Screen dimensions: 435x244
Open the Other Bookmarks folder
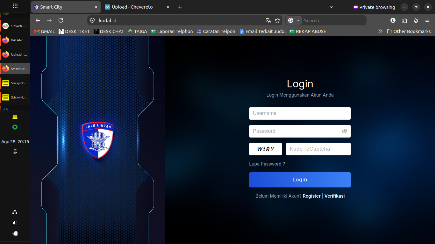point(409,31)
